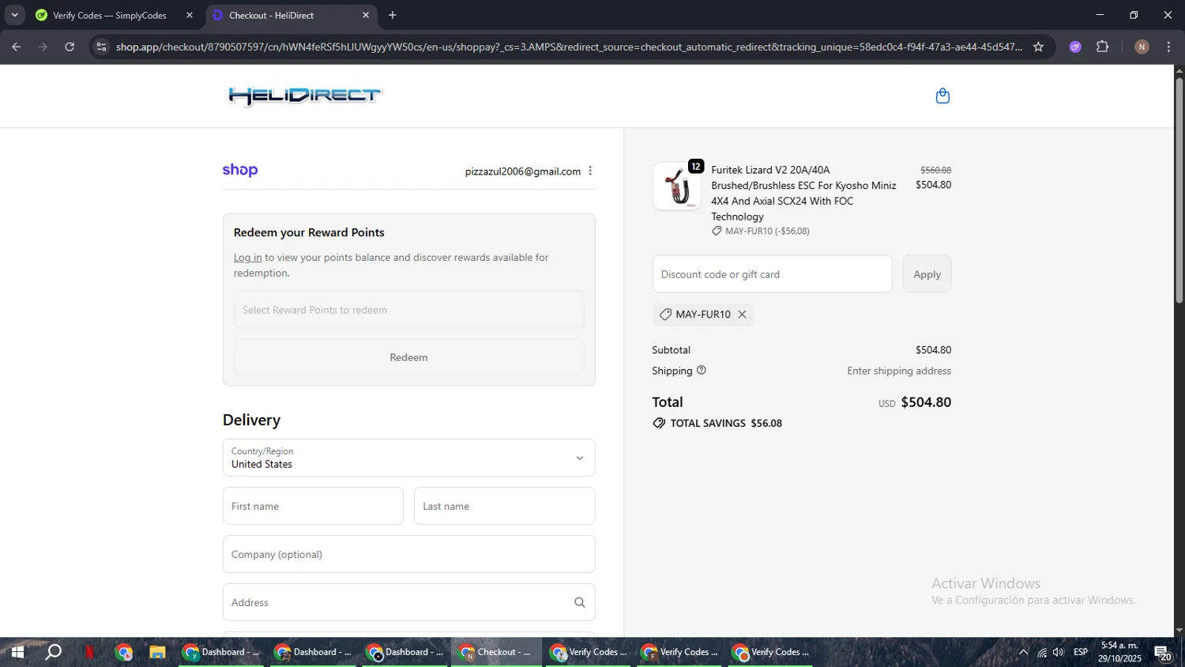Open the Netflix taskbar icon
Image resolution: width=1185 pixels, height=667 pixels.
click(x=89, y=653)
